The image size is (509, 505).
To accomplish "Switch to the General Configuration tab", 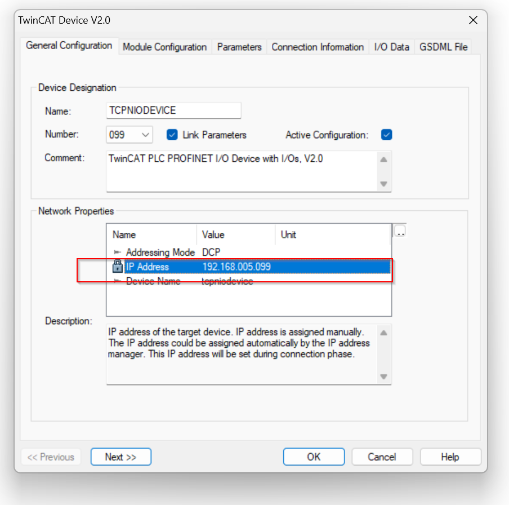I will pyautogui.click(x=69, y=46).
